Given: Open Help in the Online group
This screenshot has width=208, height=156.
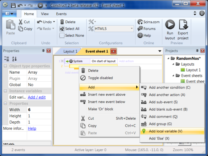Looking at the screenshot, I should [x=144, y=35].
